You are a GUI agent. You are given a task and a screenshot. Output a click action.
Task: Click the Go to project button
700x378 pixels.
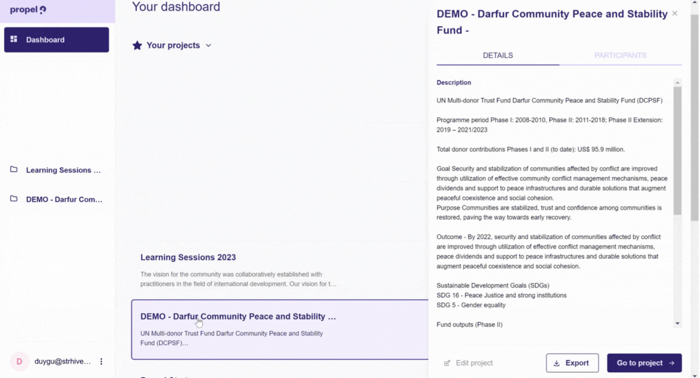click(644, 363)
